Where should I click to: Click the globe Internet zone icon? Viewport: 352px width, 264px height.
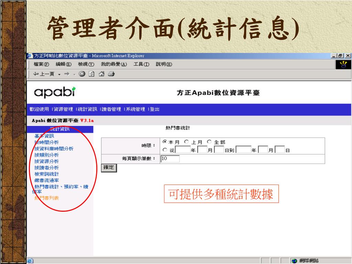[294, 261]
